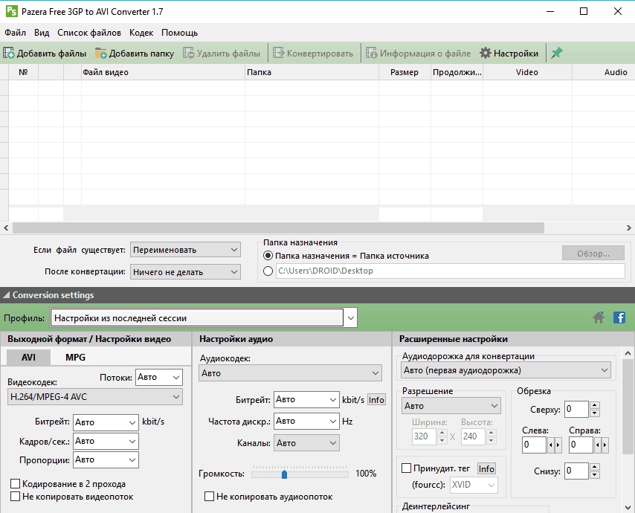The height and width of the screenshot is (513, 635).
Task: Click the Папка column header
Action: coord(312,72)
